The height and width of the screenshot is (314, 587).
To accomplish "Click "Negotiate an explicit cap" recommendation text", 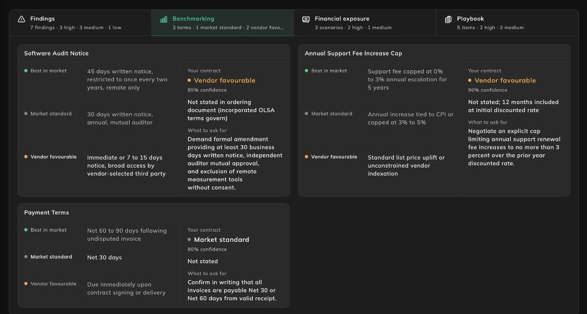I will point(514,147).
